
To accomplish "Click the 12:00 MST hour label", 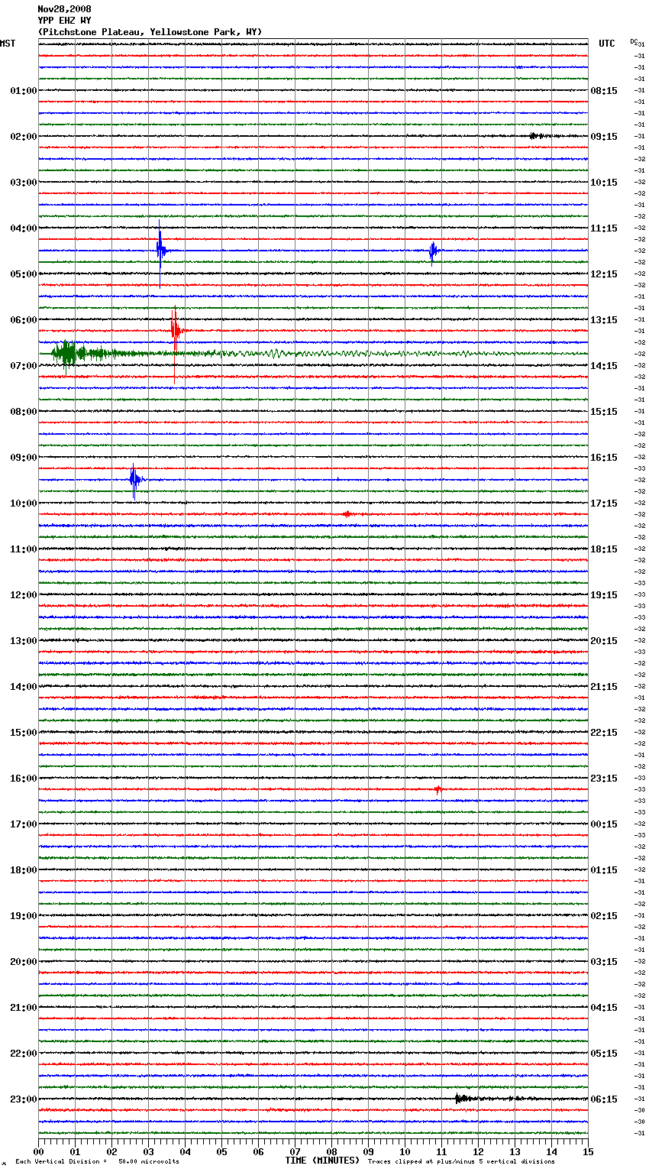I will click(24, 595).
